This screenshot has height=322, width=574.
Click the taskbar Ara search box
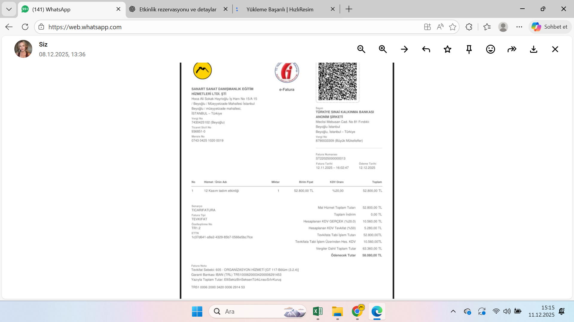pyautogui.click(x=258, y=312)
